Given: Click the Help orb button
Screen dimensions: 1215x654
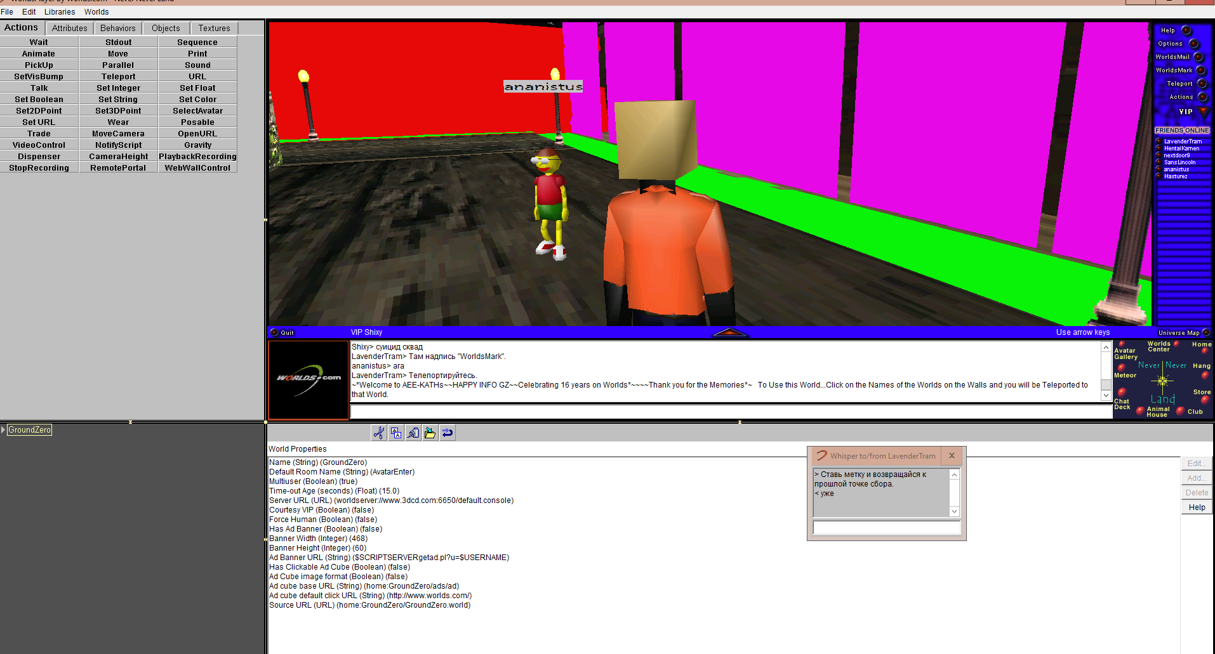Looking at the screenshot, I should click(x=1186, y=30).
